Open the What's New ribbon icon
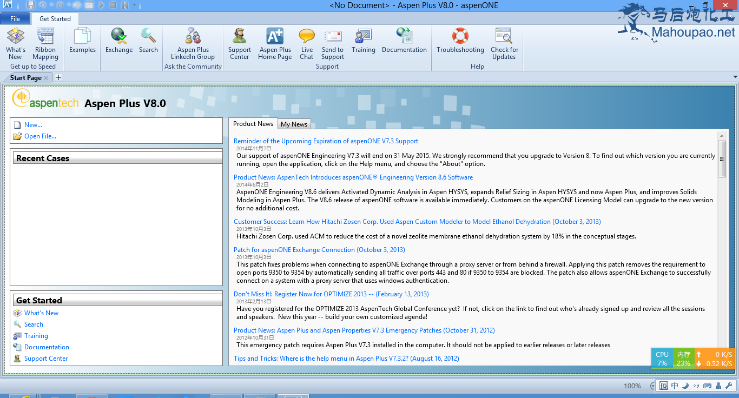Image resolution: width=739 pixels, height=398 pixels. coord(16,44)
